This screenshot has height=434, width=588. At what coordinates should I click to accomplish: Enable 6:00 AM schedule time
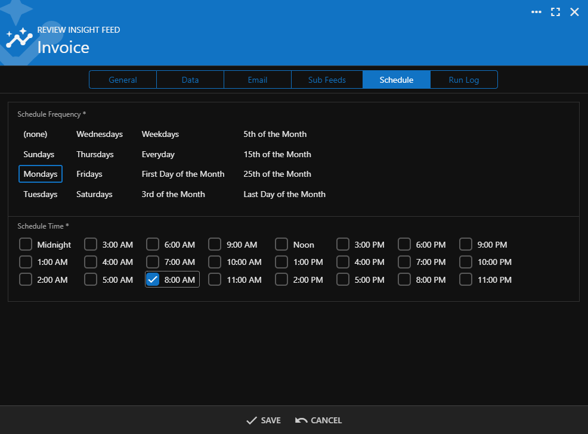(x=153, y=244)
